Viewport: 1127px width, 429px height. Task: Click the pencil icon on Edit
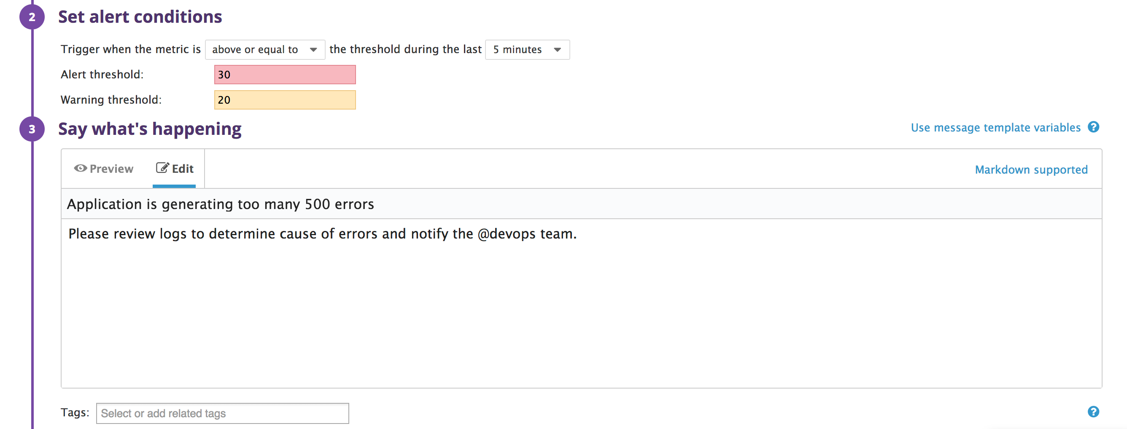point(162,168)
